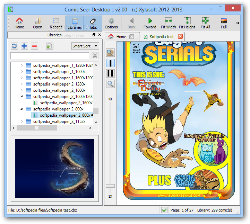Expand toolbar overflow chevron
This screenshot has height=224, width=250.
point(238,23)
